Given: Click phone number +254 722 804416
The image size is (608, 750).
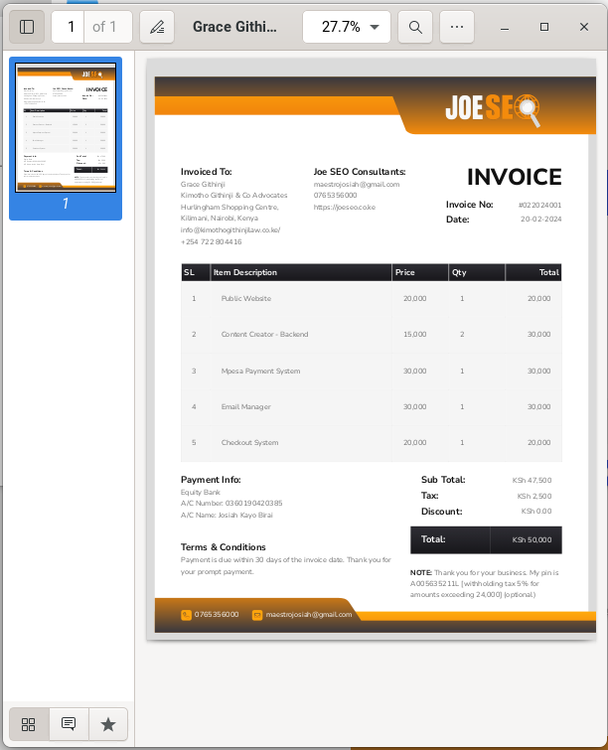Looking at the screenshot, I should click(211, 242).
